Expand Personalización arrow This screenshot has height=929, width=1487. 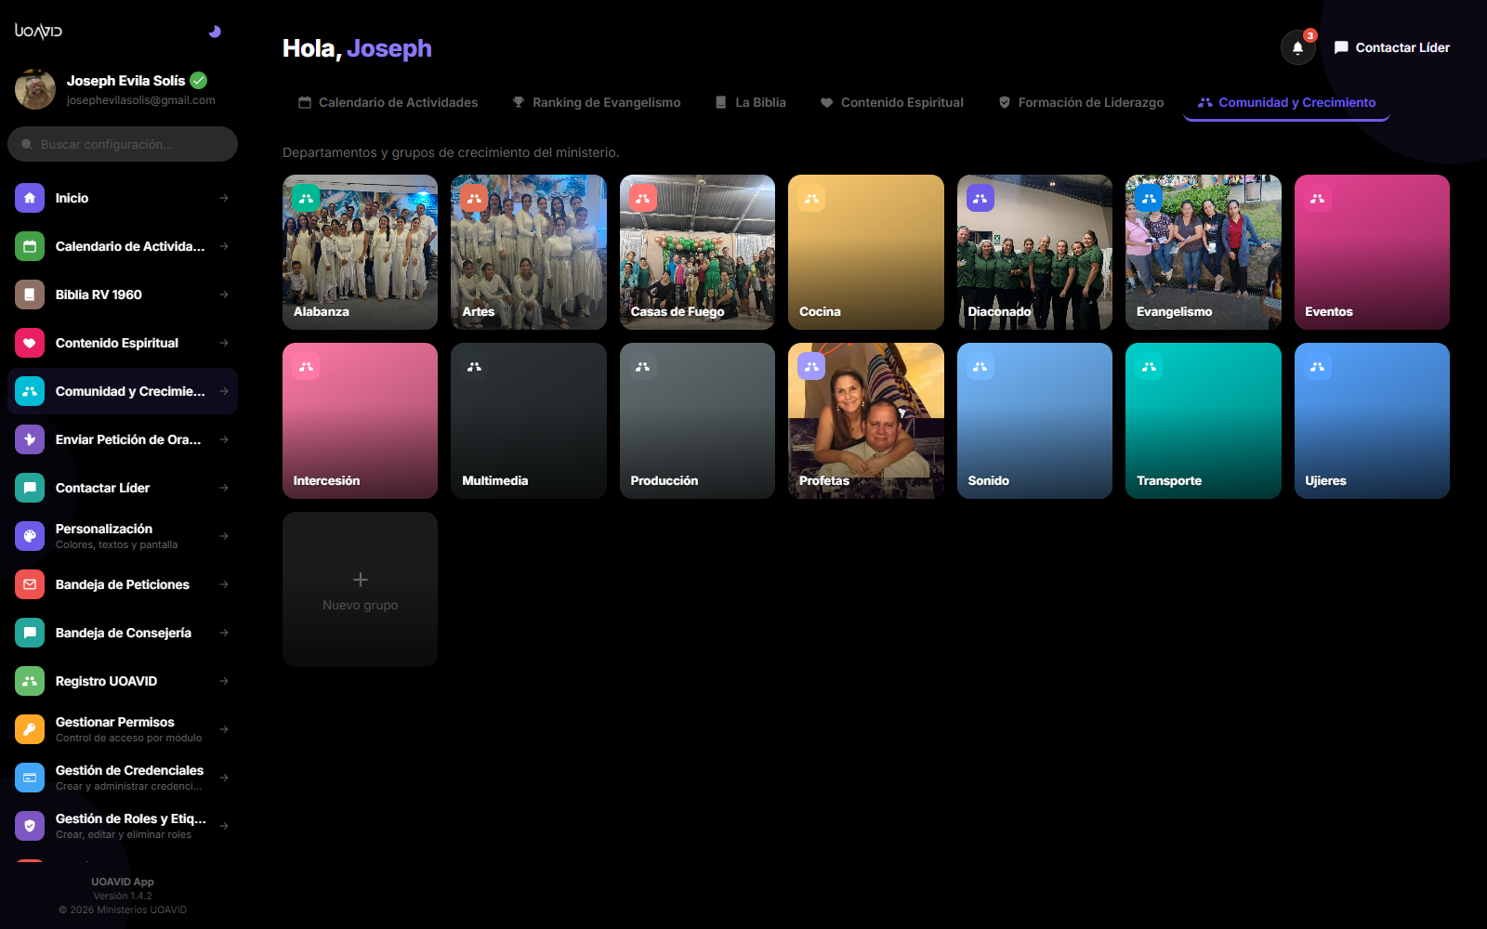tap(224, 536)
